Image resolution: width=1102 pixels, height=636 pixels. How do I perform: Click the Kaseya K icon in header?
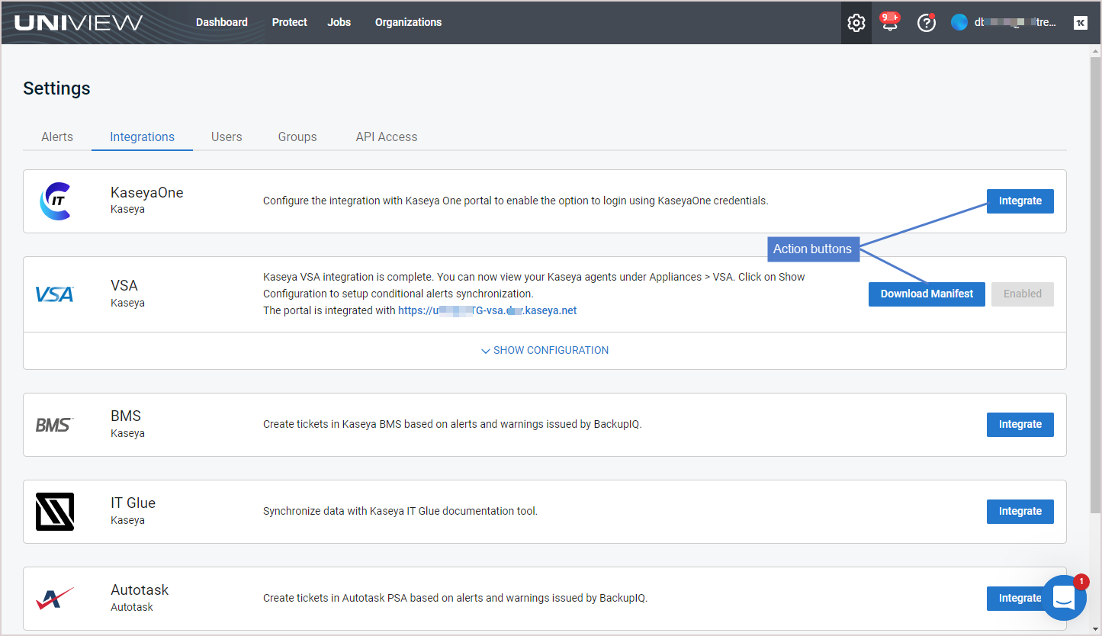click(x=1080, y=23)
